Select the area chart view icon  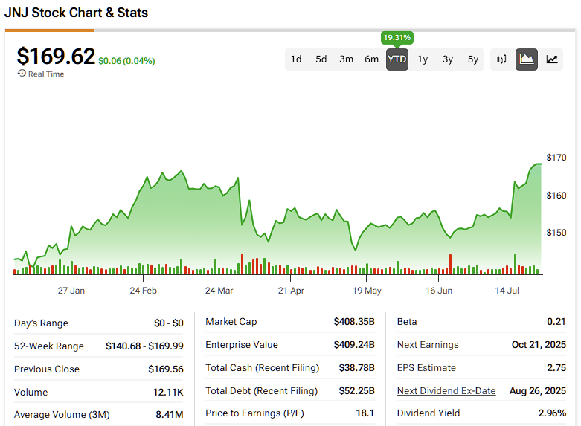[x=527, y=59]
